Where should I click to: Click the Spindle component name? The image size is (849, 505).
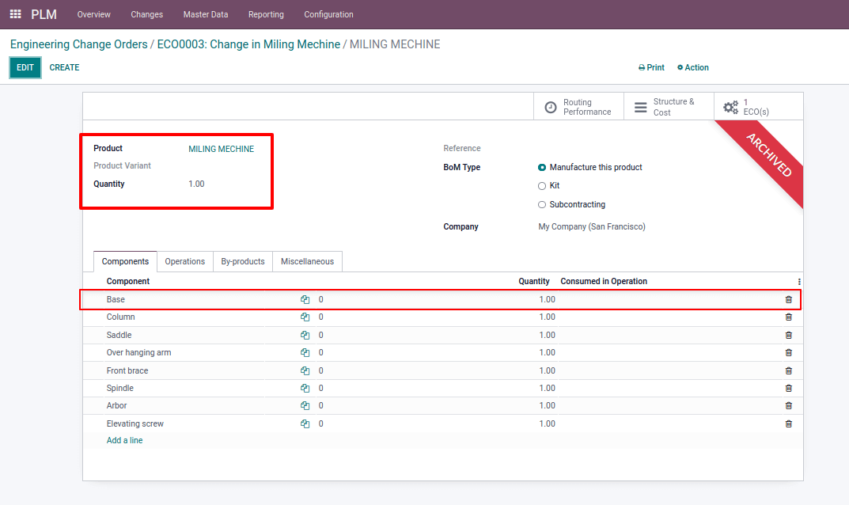pyautogui.click(x=120, y=388)
